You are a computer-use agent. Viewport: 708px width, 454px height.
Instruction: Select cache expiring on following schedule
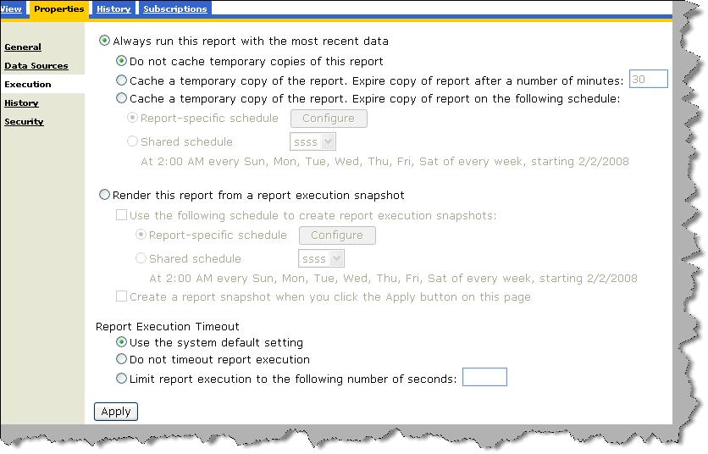pos(121,97)
